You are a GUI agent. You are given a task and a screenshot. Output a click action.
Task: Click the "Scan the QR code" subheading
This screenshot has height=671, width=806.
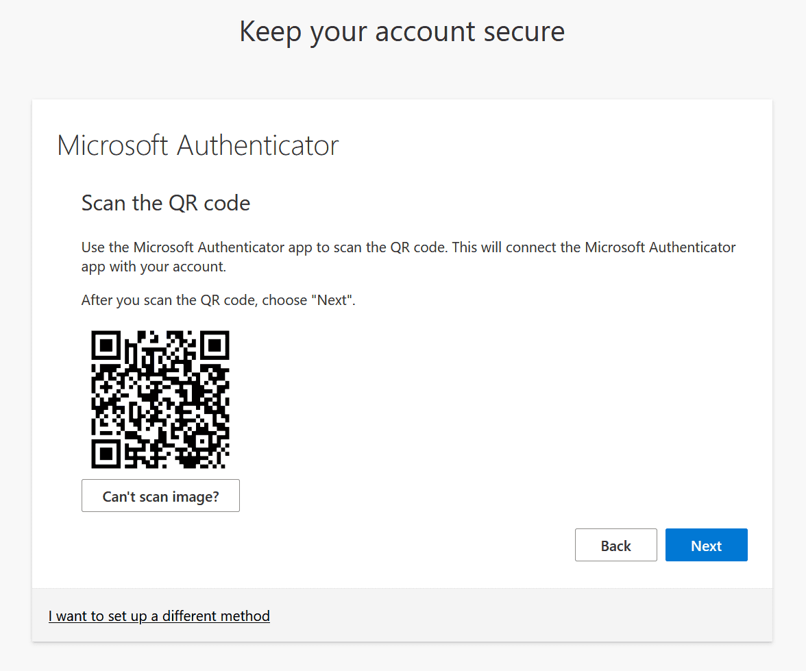click(166, 203)
